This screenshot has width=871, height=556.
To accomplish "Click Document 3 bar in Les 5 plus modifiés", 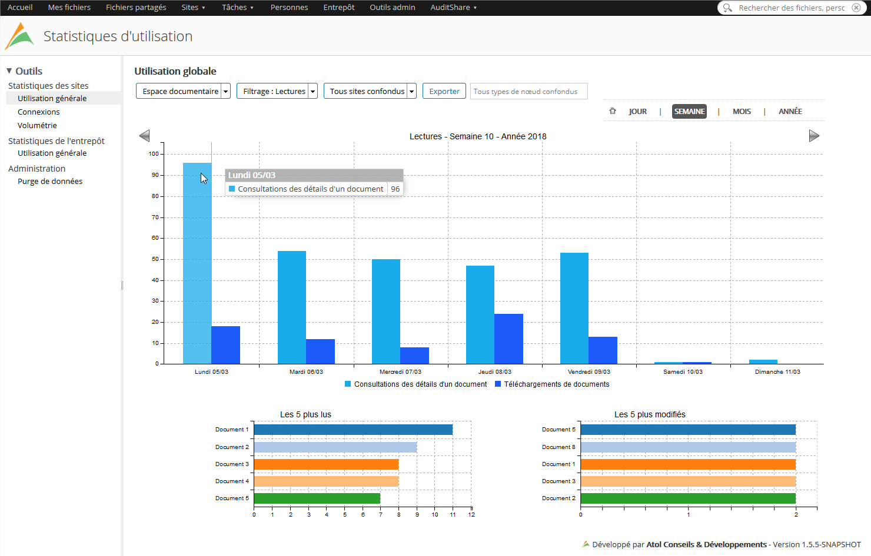I will point(688,481).
